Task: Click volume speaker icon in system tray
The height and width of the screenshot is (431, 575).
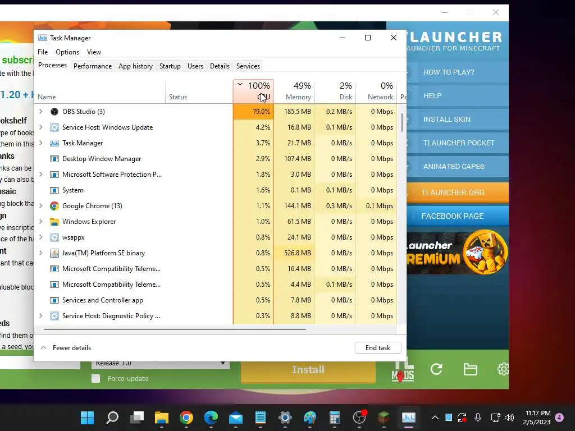Action: point(509,418)
